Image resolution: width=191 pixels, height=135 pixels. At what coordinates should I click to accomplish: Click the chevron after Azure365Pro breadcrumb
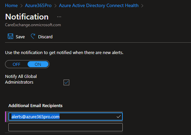pos(55,6)
